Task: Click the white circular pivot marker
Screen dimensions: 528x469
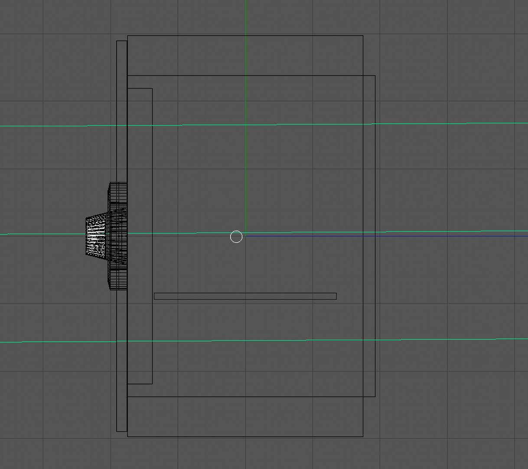Action: point(236,237)
